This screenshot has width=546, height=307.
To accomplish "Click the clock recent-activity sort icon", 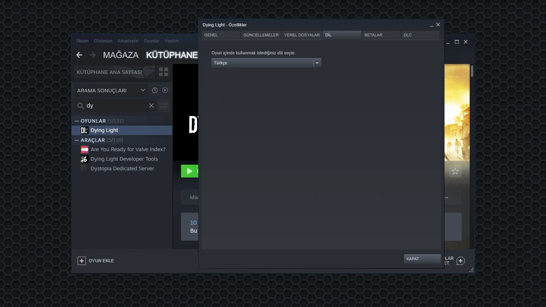I will [155, 90].
